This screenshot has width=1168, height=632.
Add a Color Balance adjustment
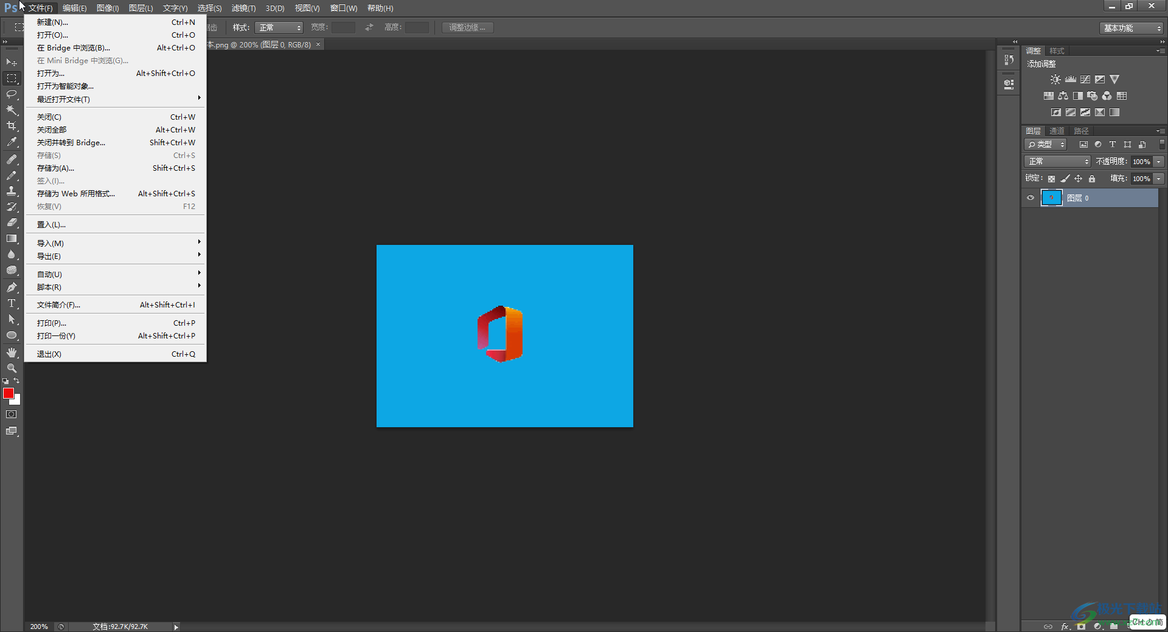tap(1063, 96)
